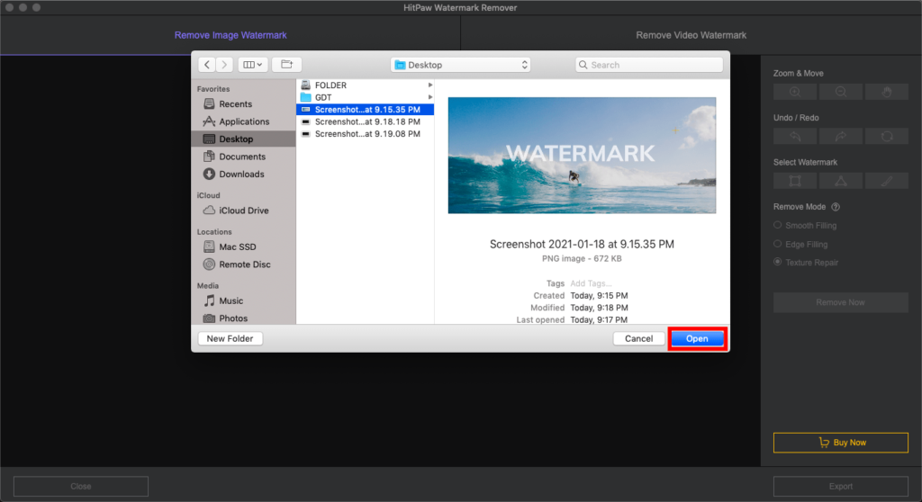Open iCloud Drive in the sidebar
Image resolution: width=922 pixels, height=502 pixels.
pyautogui.click(x=243, y=211)
